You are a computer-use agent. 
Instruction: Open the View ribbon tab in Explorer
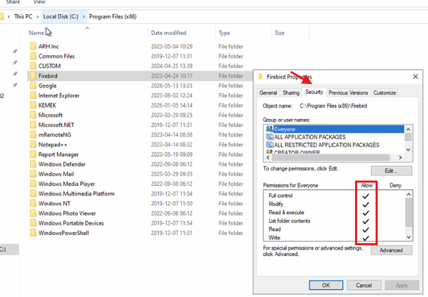tap(39, 2)
